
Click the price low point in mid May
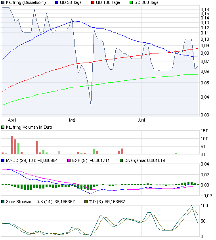click(x=91, y=105)
